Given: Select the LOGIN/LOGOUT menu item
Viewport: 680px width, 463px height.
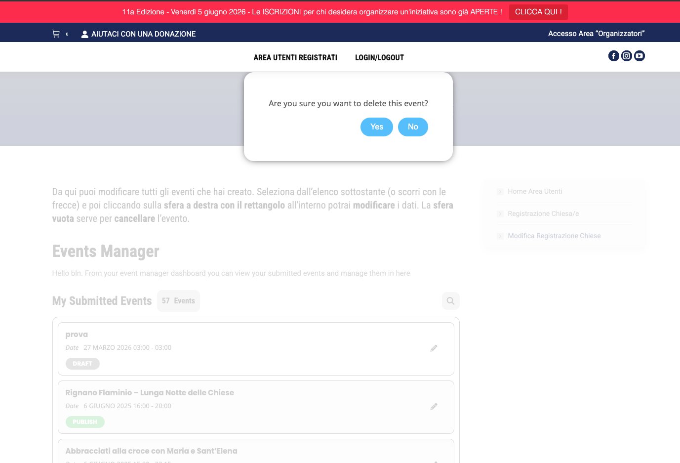Looking at the screenshot, I should [x=379, y=58].
